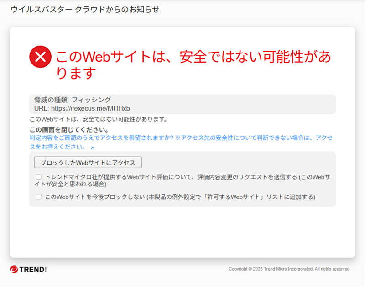The width and height of the screenshot is (365, 287).
Task: Click the 脅威の種類: フィッシング text
Action: point(73,100)
